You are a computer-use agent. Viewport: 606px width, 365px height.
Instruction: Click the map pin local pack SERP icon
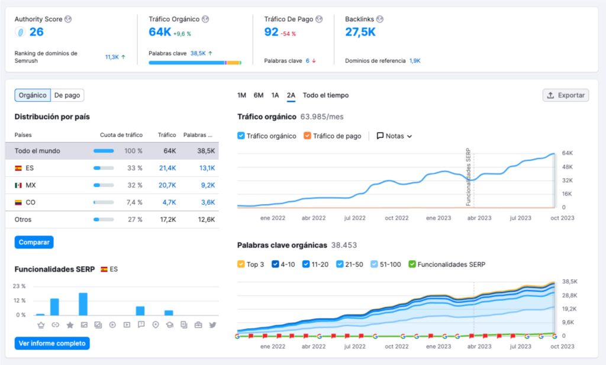[x=156, y=325]
